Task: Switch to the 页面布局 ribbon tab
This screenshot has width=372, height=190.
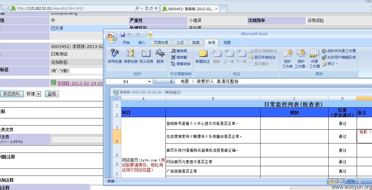Action: coord(161,43)
